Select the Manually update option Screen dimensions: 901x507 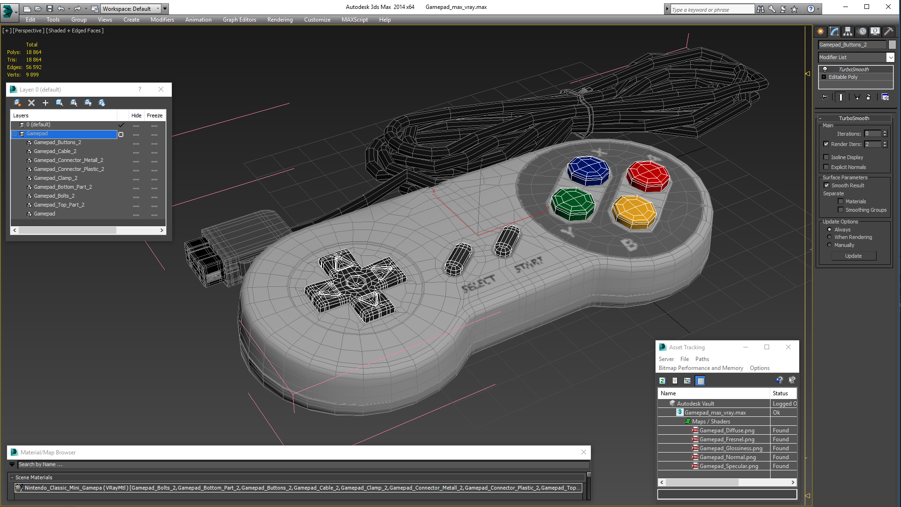coord(829,245)
